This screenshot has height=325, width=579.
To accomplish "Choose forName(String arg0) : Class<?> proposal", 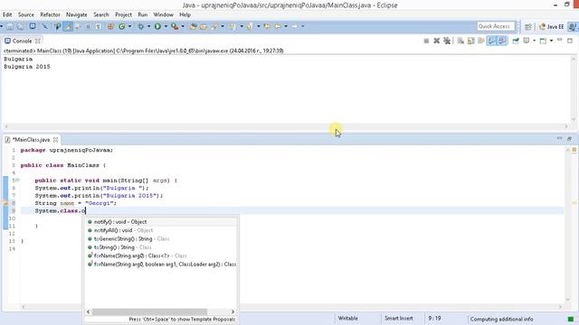I will (161, 255).
